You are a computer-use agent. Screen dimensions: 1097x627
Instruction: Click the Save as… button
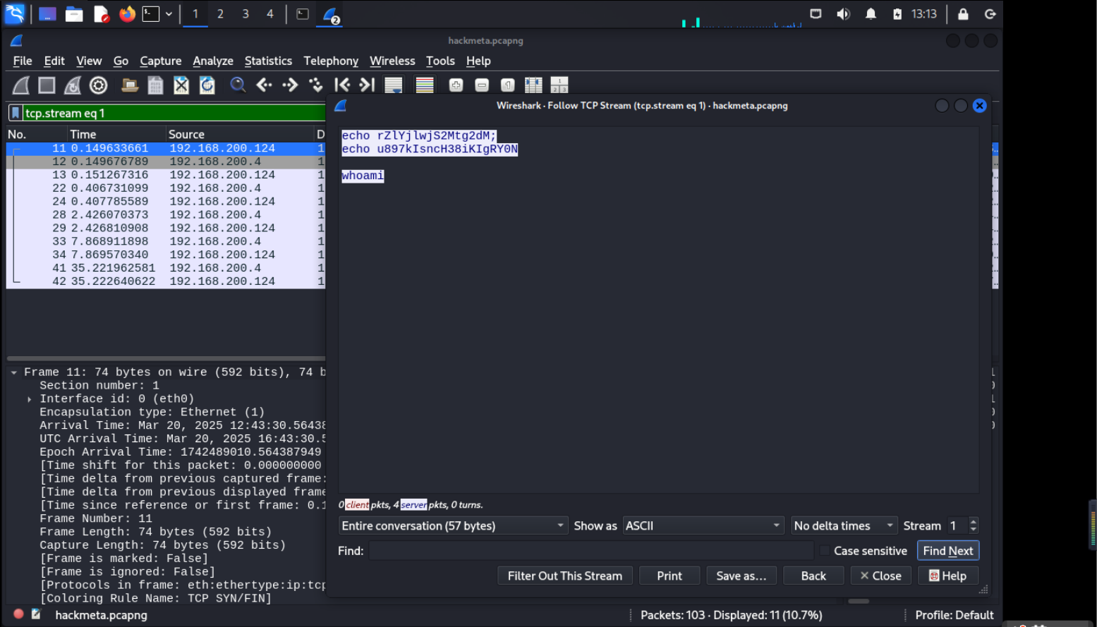pos(741,576)
